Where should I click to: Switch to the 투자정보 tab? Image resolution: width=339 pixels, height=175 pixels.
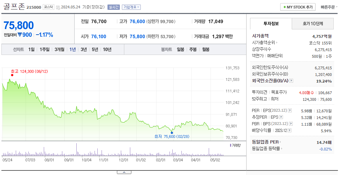[x=271, y=24]
